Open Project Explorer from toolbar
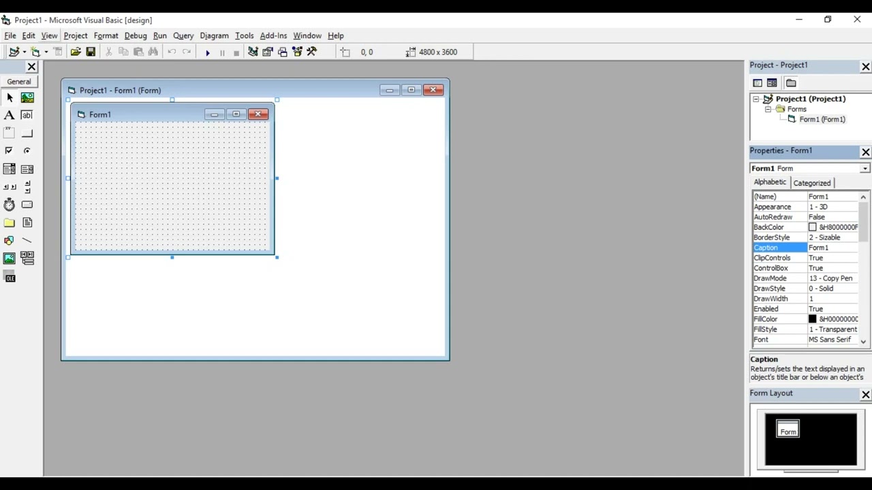872x490 pixels. 253,52
